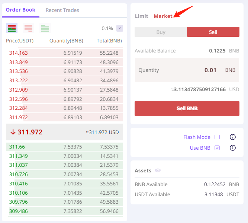The height and width of the screenshot is (223, 248).
Task: Select the Market order type
Action: [x=163, y=16]
